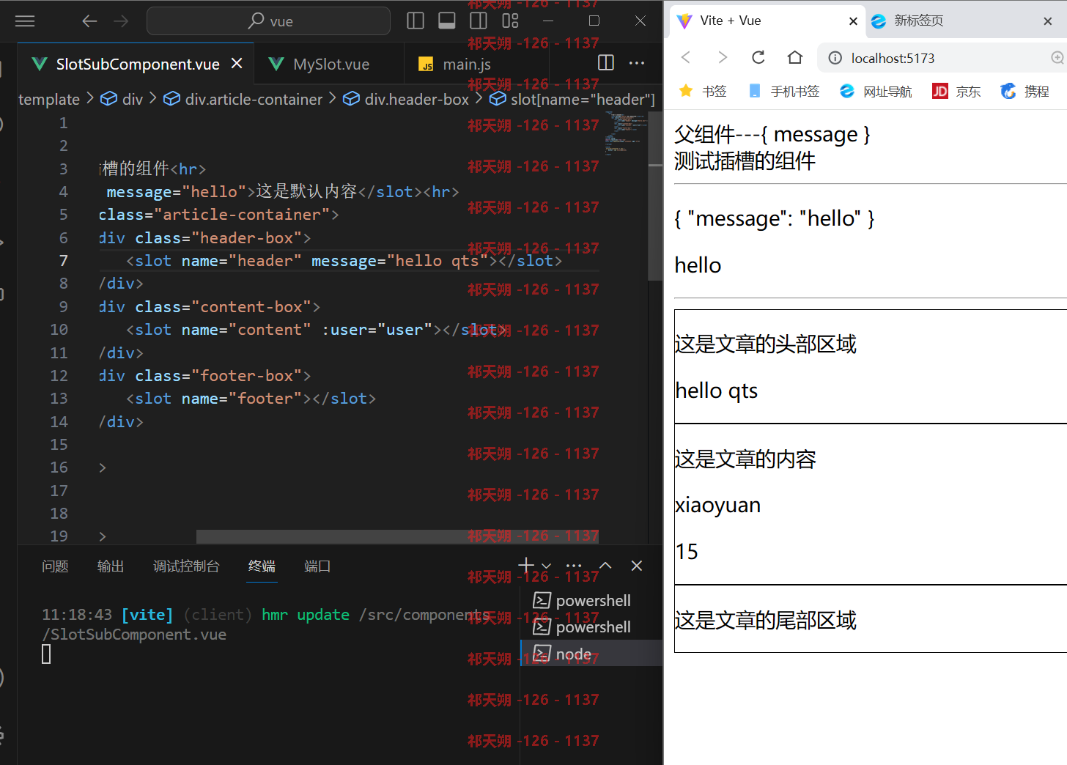Click the 这是文章的头部区域 text in the page
The image size is (1067, 765).
tap(765, 344)
